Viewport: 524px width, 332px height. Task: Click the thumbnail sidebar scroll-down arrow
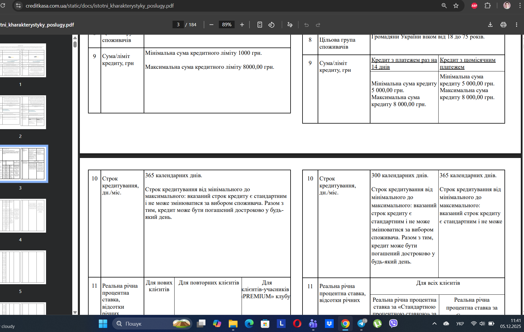point(75,312)
